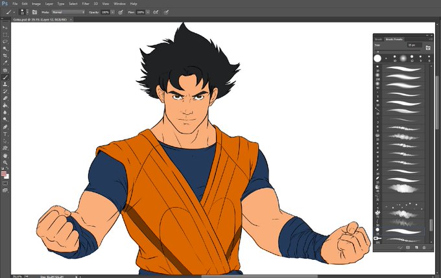Select the scattered dots brush preset
This screenshot has width=441, height=278.
click(x=403, y=205)
